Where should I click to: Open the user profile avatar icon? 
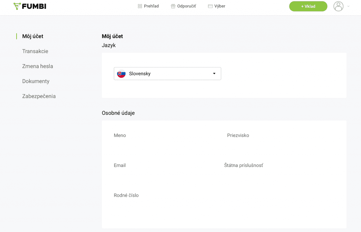pos(338,6)
